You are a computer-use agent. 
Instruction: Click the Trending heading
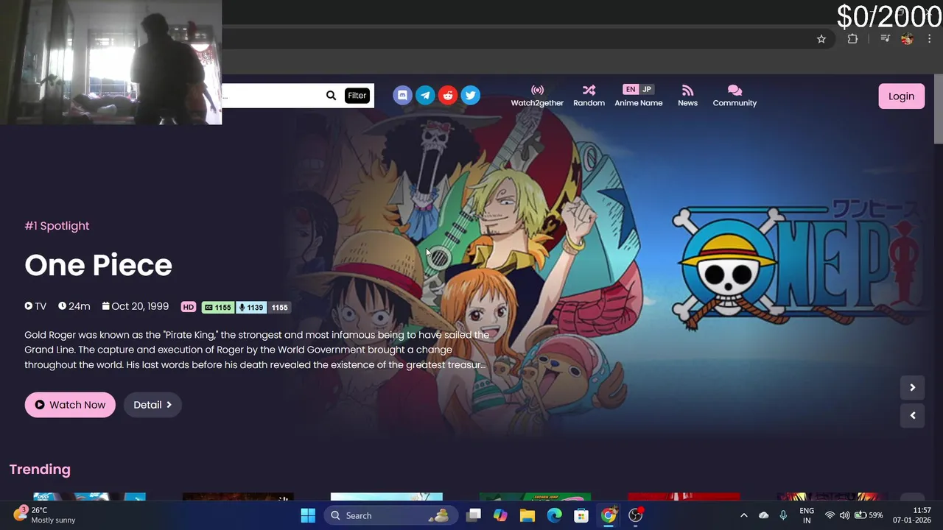pyautogui.click(x=40, y=470)
